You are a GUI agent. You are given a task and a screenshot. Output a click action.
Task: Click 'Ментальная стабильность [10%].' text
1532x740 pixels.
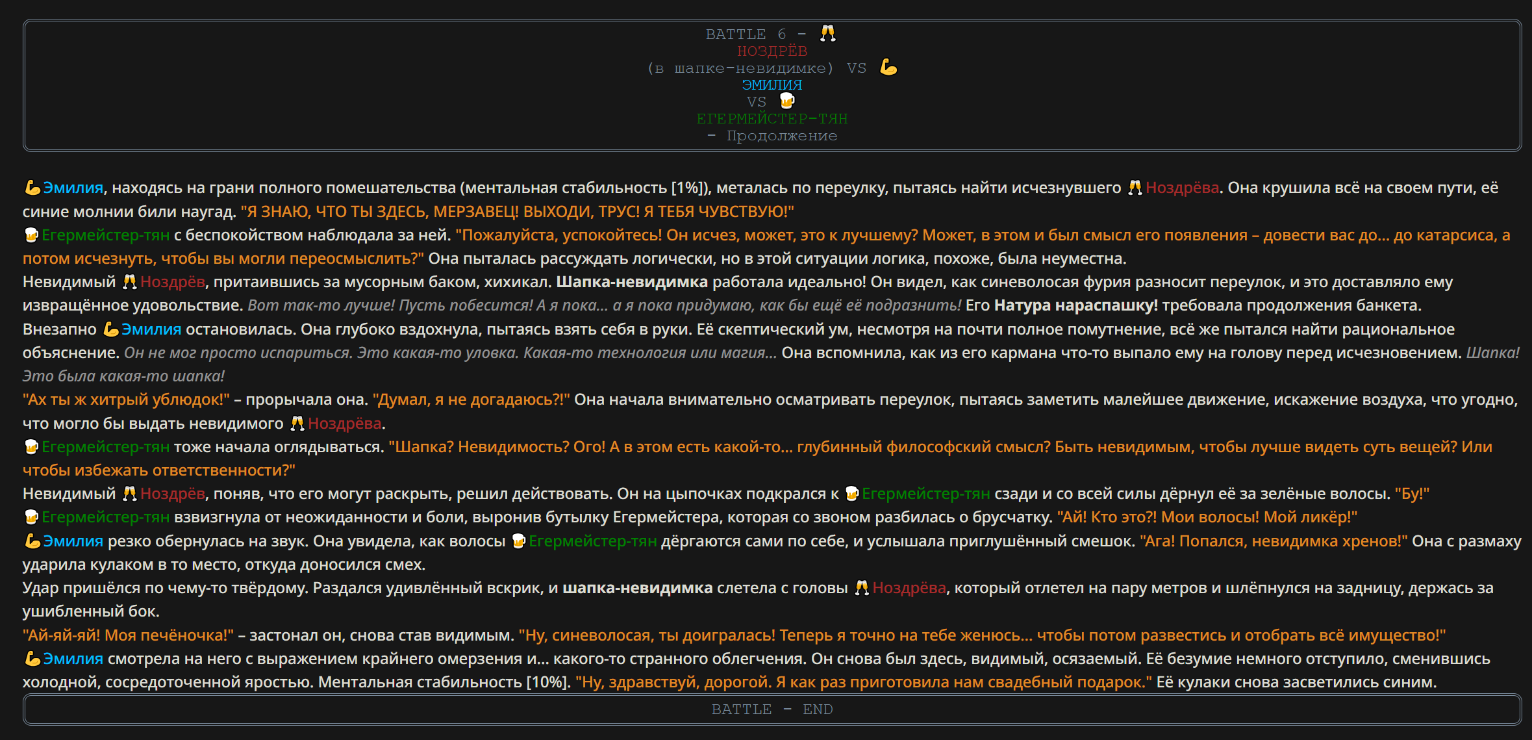tap(444, 682)
